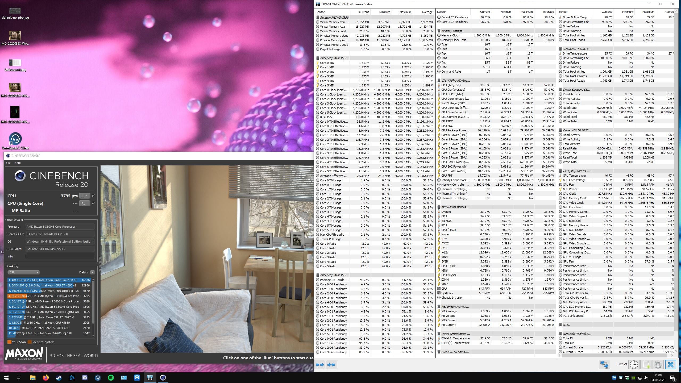The width and height of the screenshot is (681, 383).
Task: Open Windows Security tray icon
Action: coord(627,377)
